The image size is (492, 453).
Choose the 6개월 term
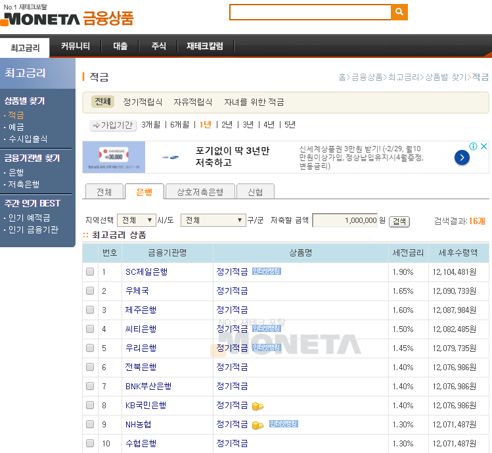click(180, 125)
